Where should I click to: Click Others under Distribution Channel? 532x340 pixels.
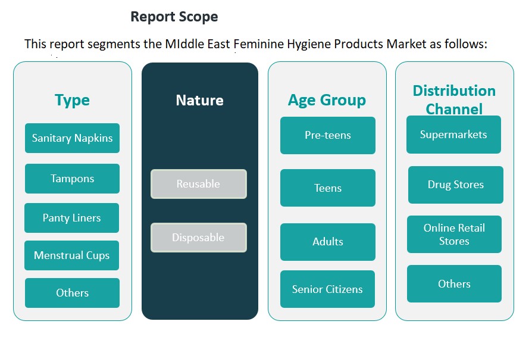click(454, 284)
